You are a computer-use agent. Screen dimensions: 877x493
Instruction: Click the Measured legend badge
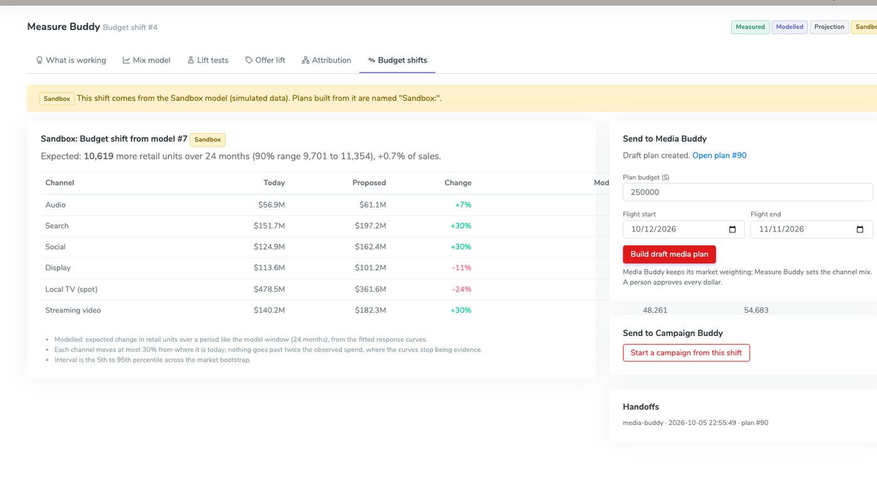point(750,27)
